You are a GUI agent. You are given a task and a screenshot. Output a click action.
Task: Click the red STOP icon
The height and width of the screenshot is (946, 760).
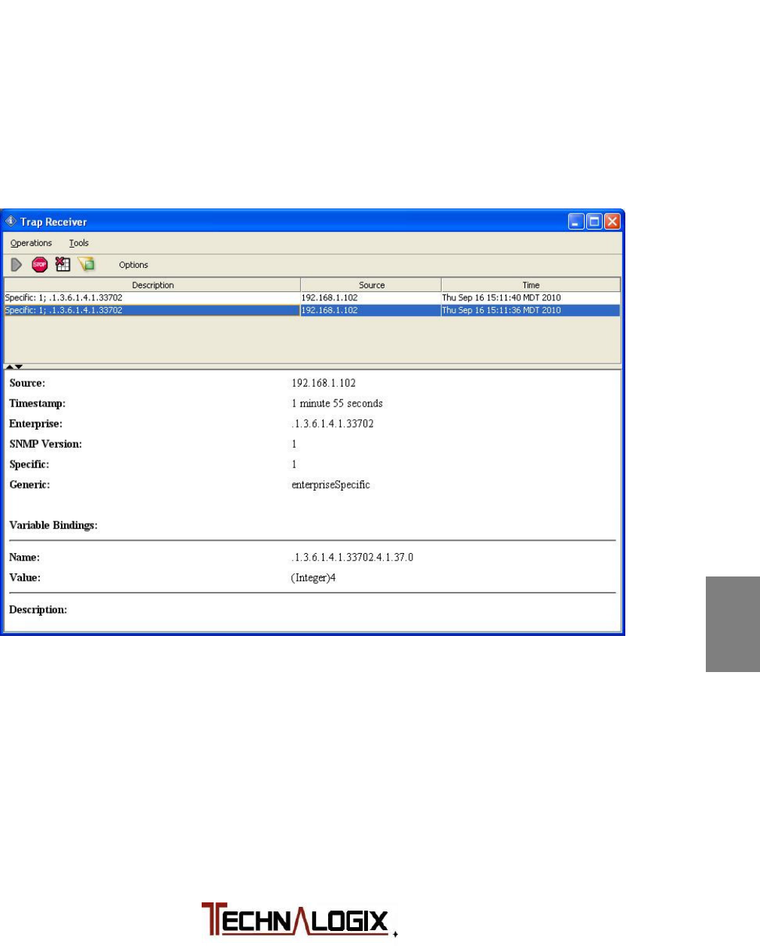[x=40, y=265]
